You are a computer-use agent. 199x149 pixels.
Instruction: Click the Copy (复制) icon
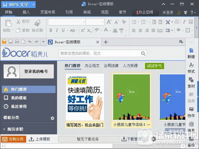(18, 30)
